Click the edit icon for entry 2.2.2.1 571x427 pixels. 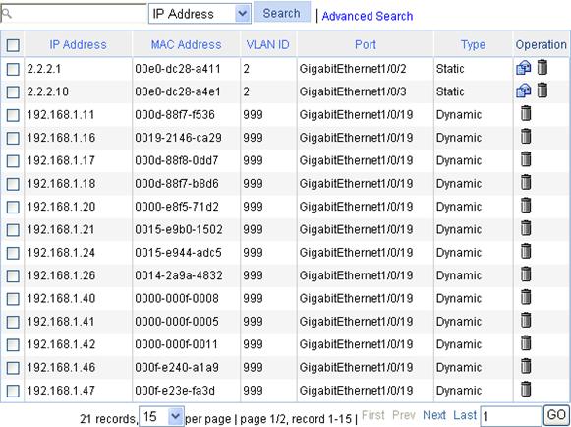pyautogui.click(x=523, y=68)
